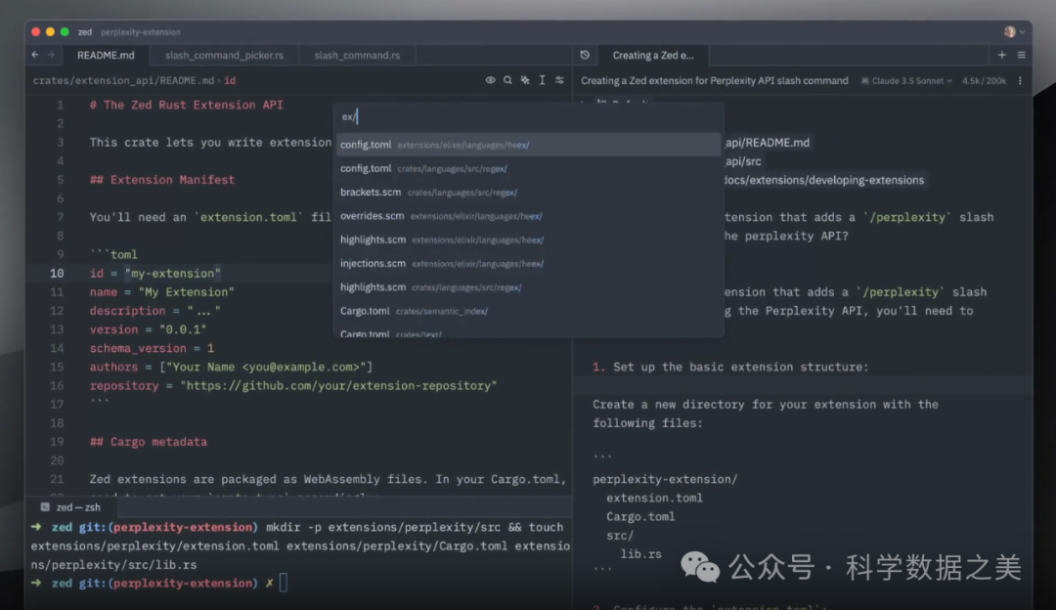The height and width of the screenshot is (610, 1056).
Task: Select highlights.scm in crates/languages/src/regex
Action: click(529, 286)
